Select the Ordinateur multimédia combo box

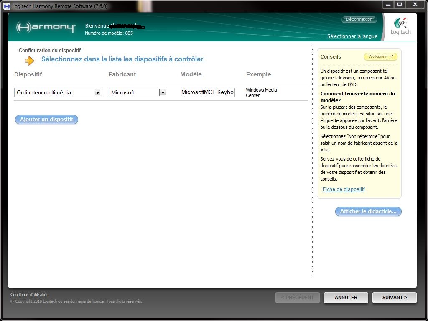[x=58, y=92]
